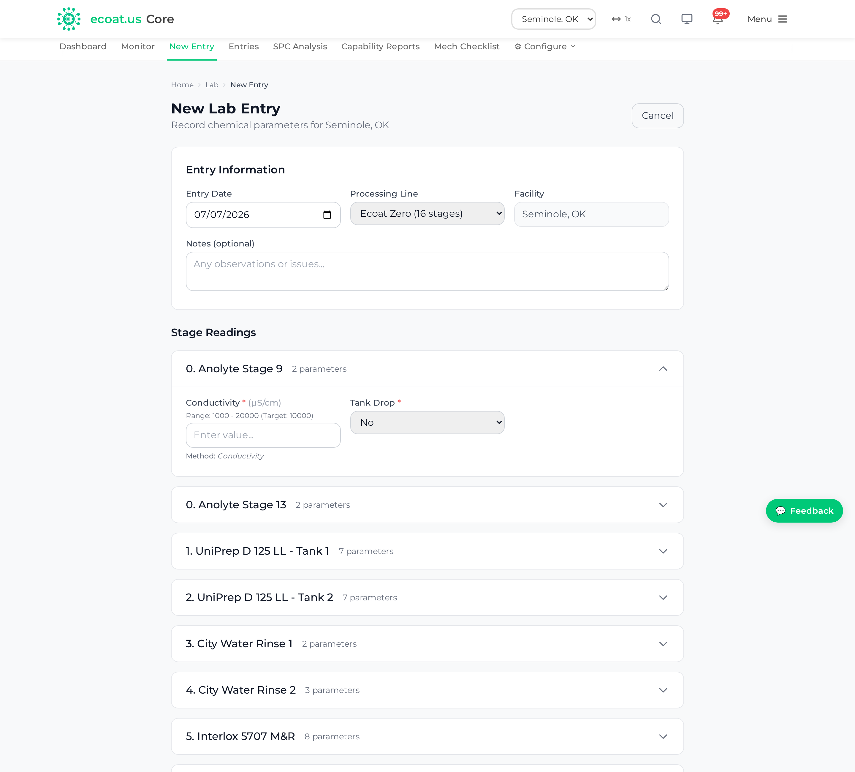Switch to the SPC Analysis tab

coord(300,47)
